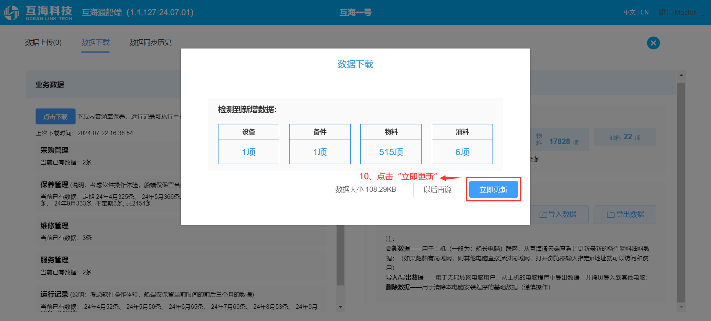Click the 油料 22 项 tile
The height and width of the screenshot is (321, 711).
625,137
